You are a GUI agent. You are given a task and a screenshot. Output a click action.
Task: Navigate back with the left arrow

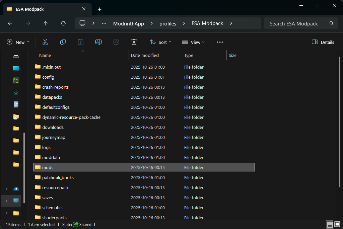coord(10,23)
